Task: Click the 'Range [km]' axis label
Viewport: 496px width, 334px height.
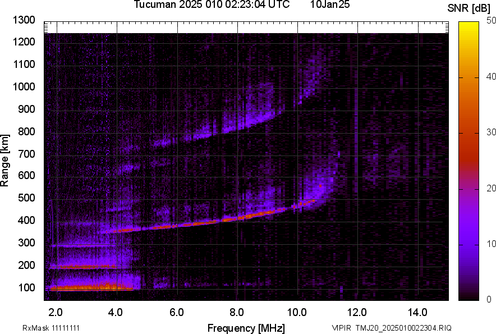Action: pyautogui.click(x=4, y=161)
